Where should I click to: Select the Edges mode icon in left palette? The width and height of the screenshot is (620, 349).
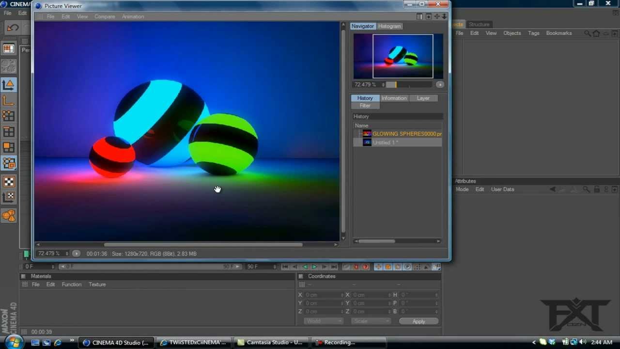9,131
